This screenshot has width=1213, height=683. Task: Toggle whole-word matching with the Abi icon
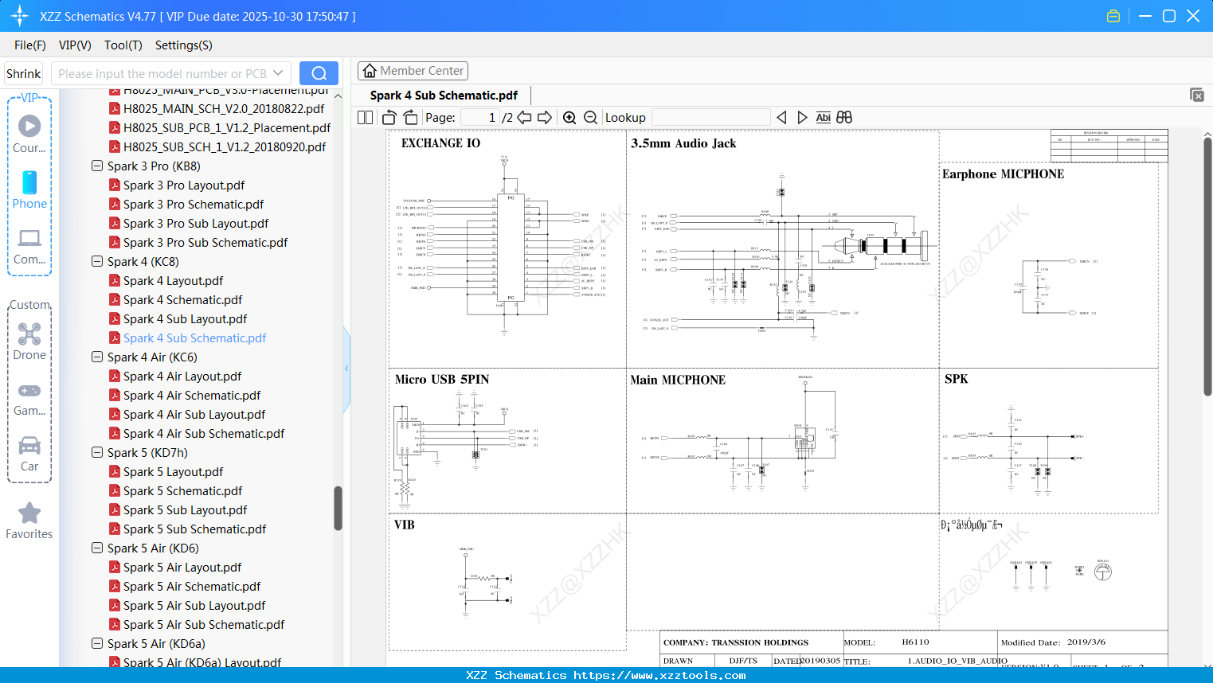point(823,117)
